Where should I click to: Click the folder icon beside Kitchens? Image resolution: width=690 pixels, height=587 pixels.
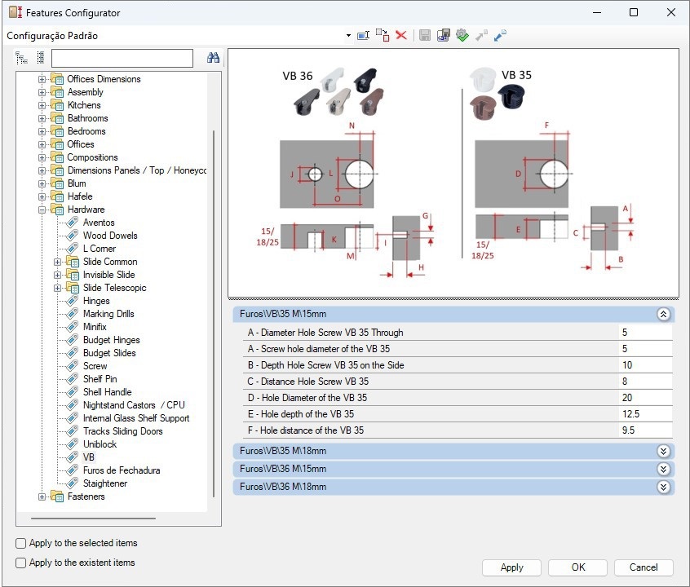pyautogui.click(x=57, y=105)
